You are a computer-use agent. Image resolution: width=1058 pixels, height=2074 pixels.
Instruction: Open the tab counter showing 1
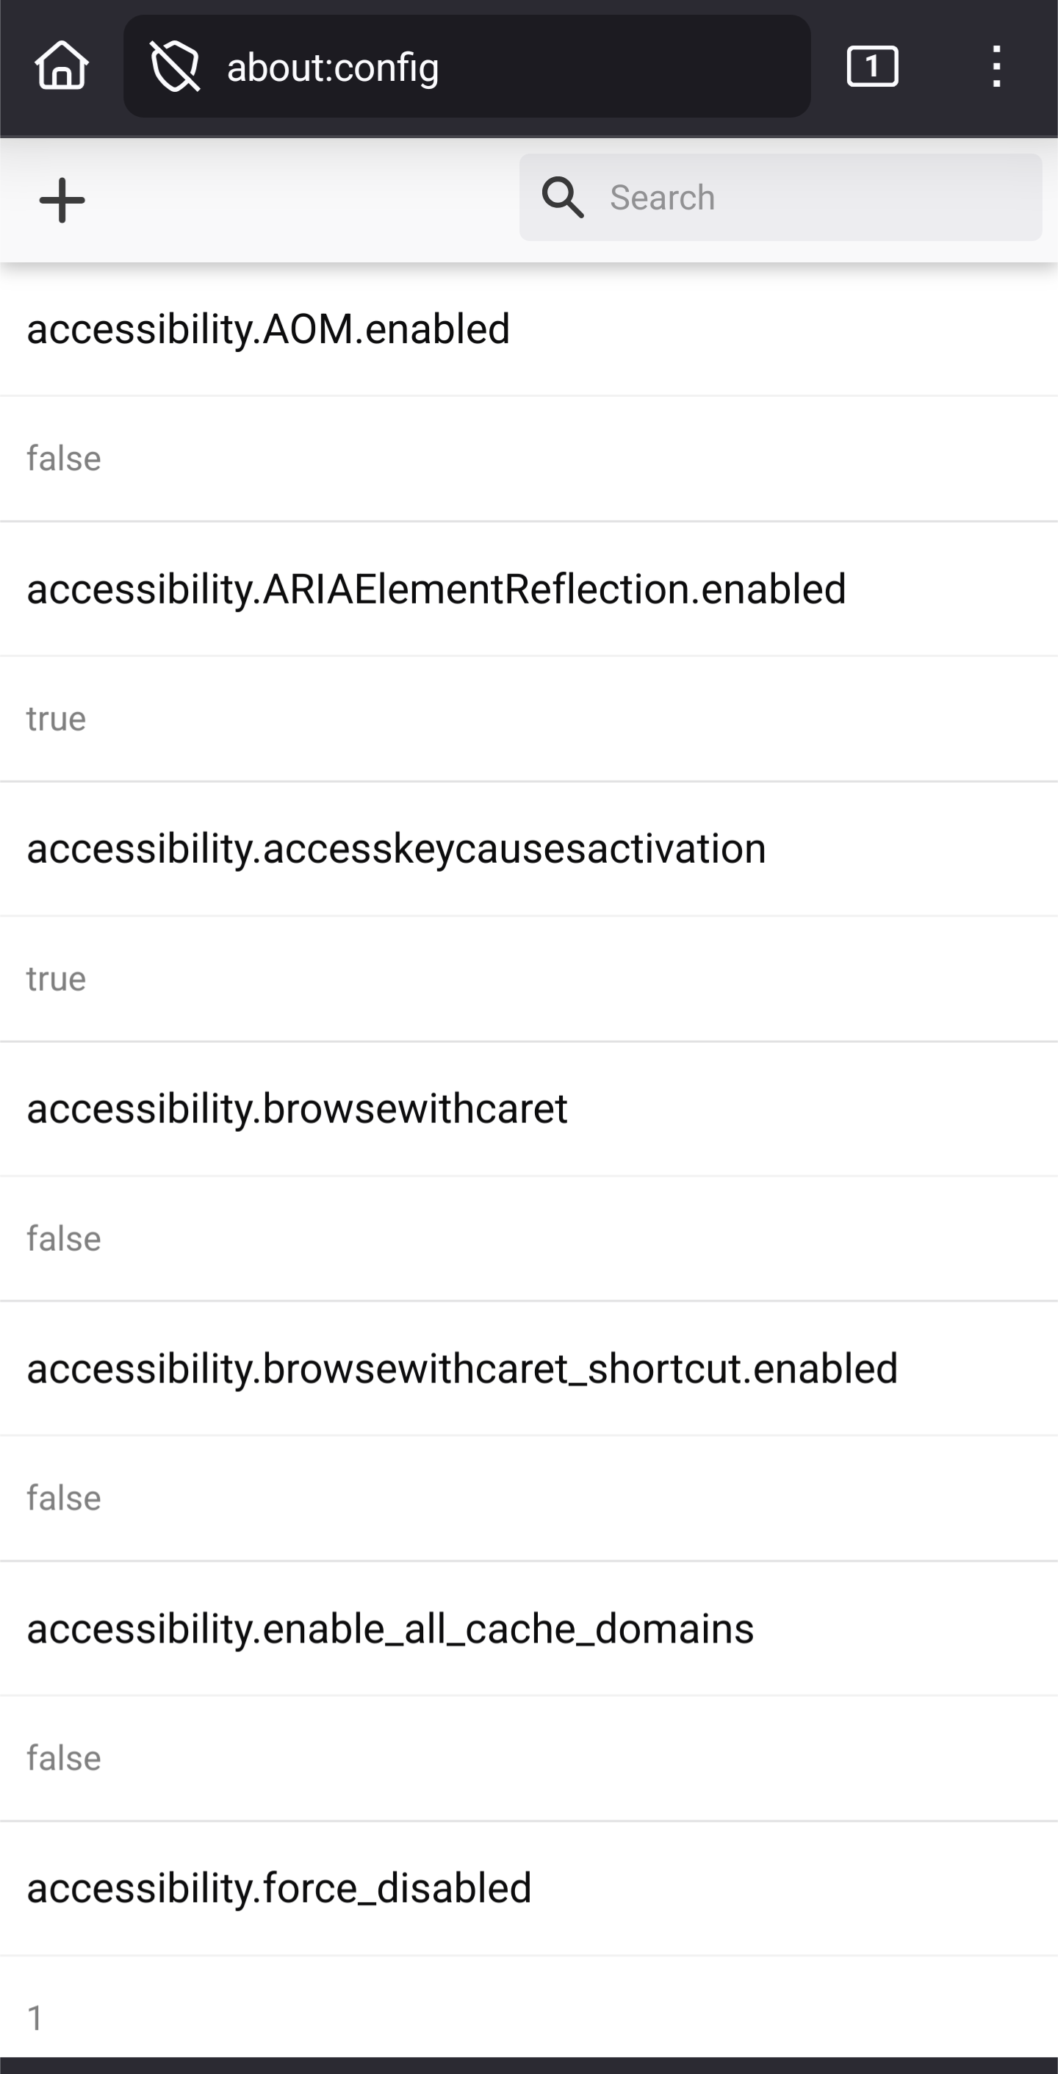coord(872,66)
